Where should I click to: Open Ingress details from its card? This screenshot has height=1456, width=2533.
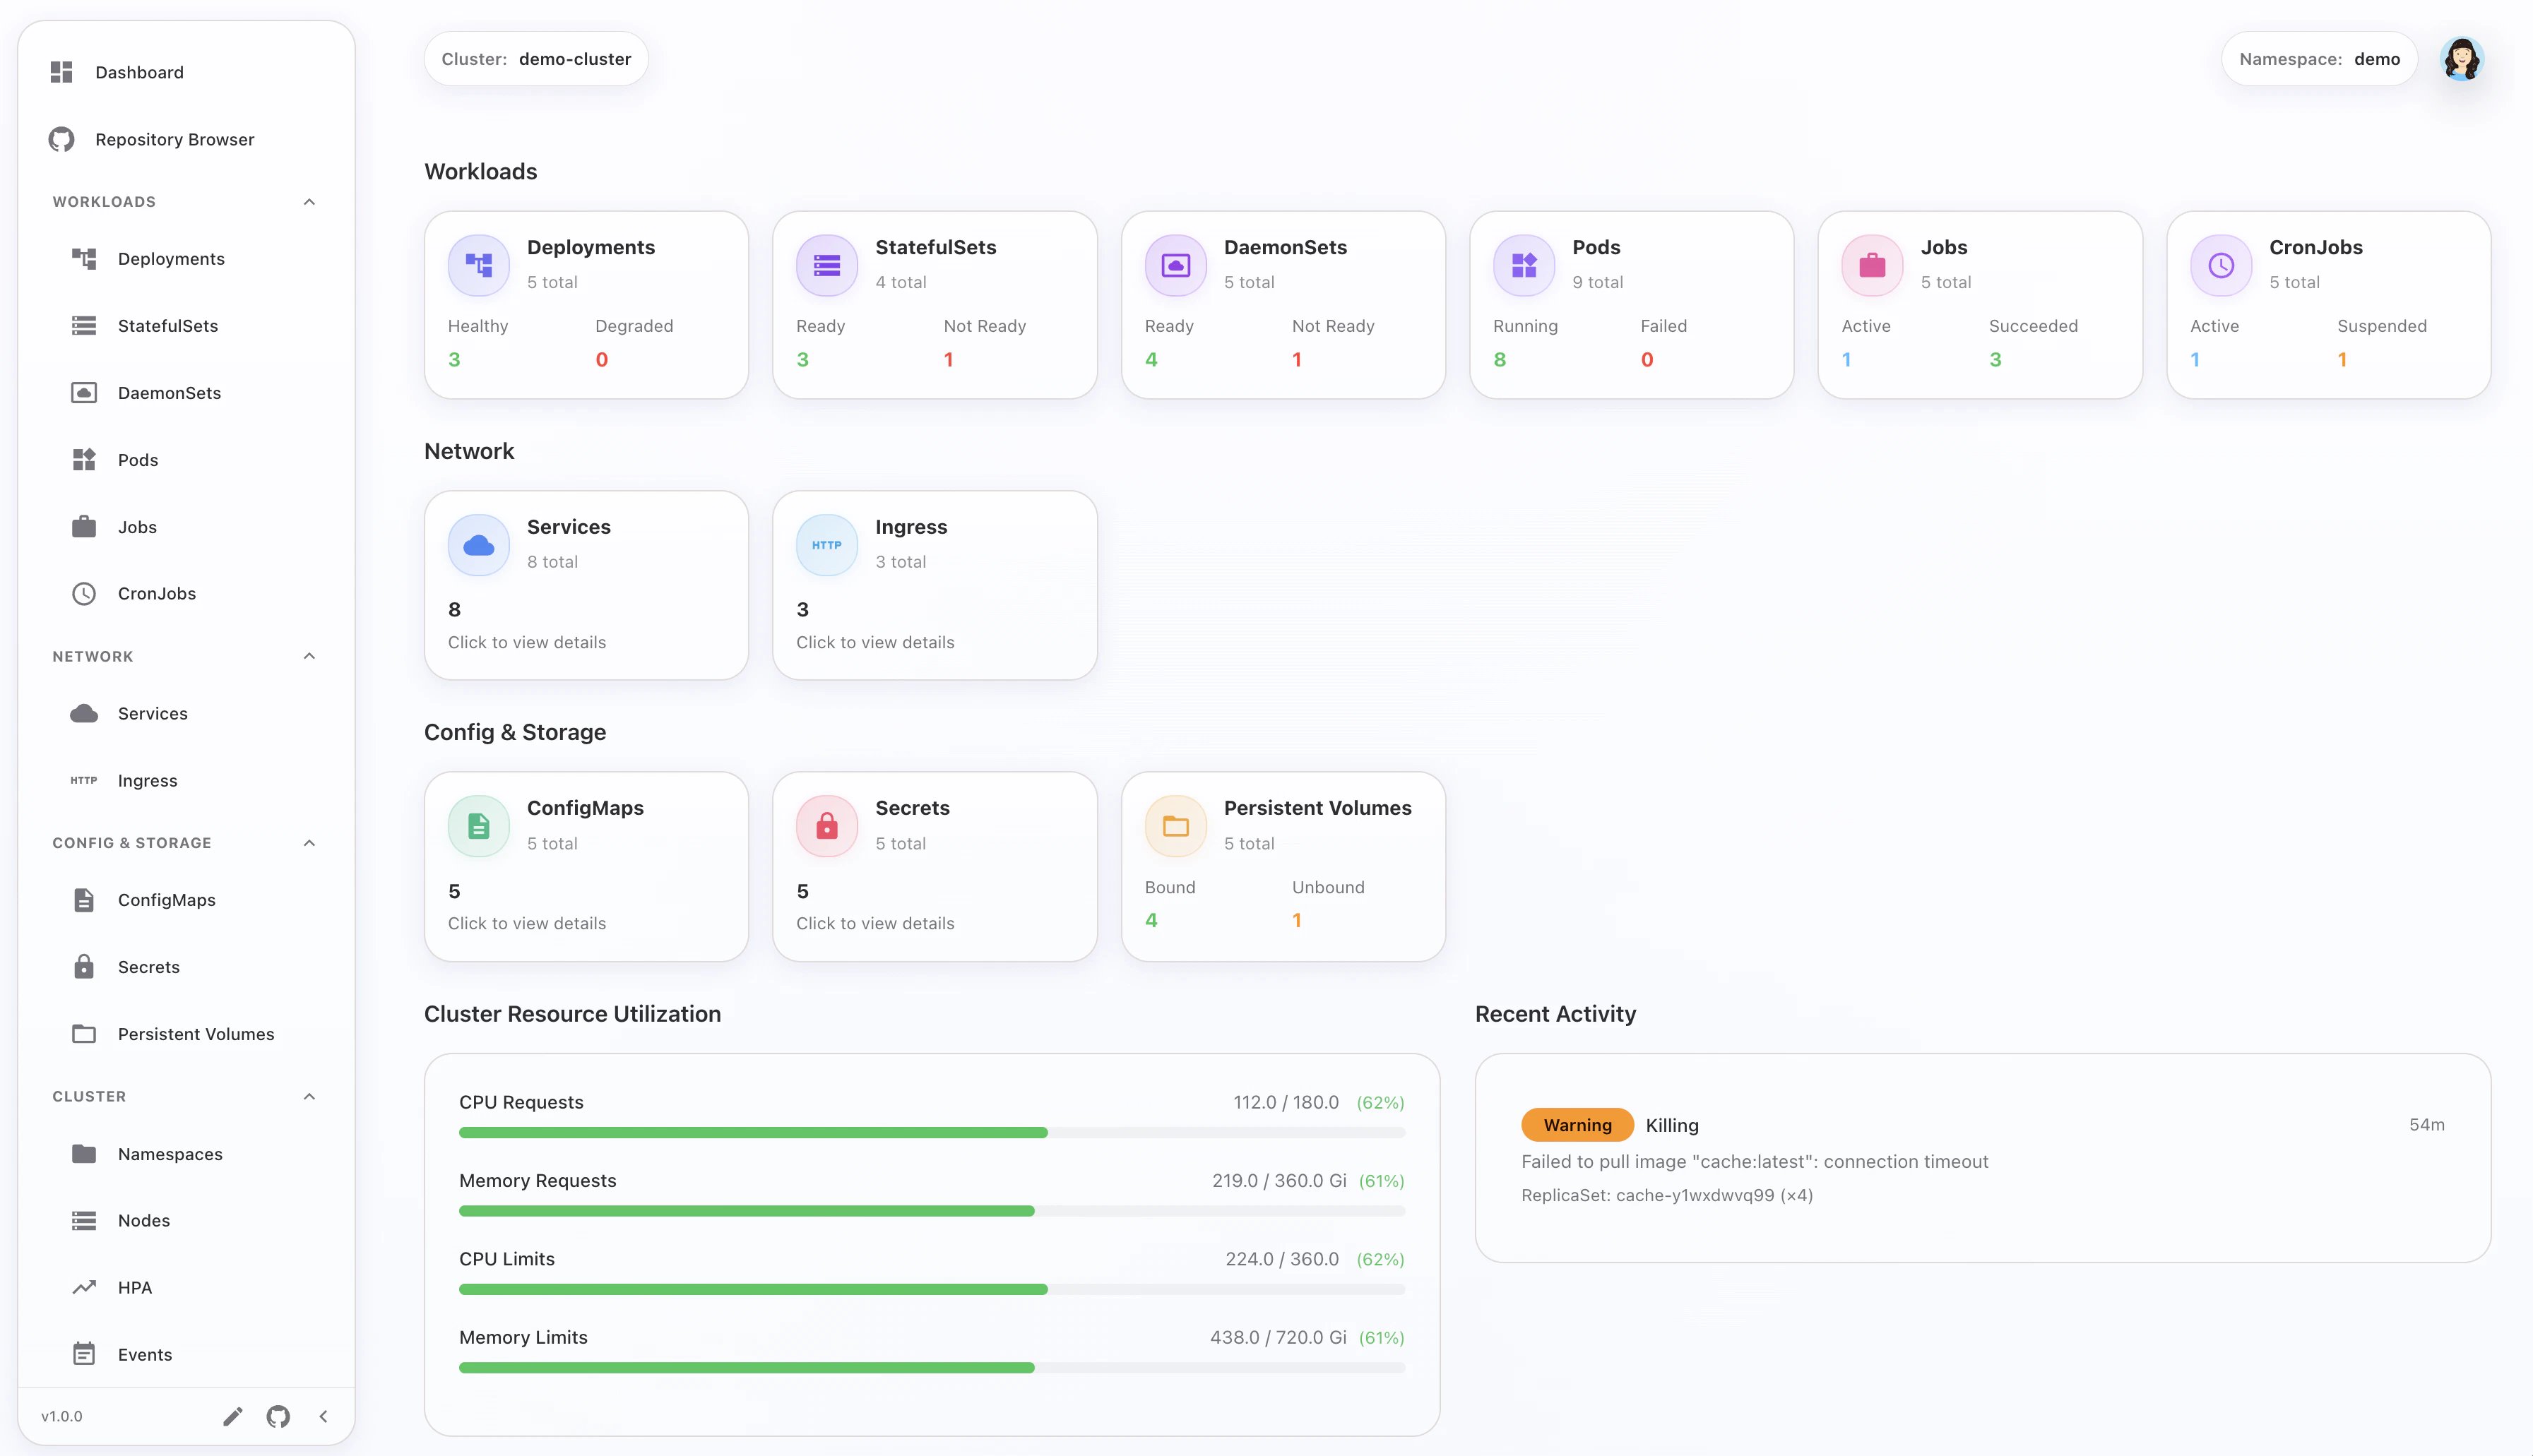(x=875, y=642)
